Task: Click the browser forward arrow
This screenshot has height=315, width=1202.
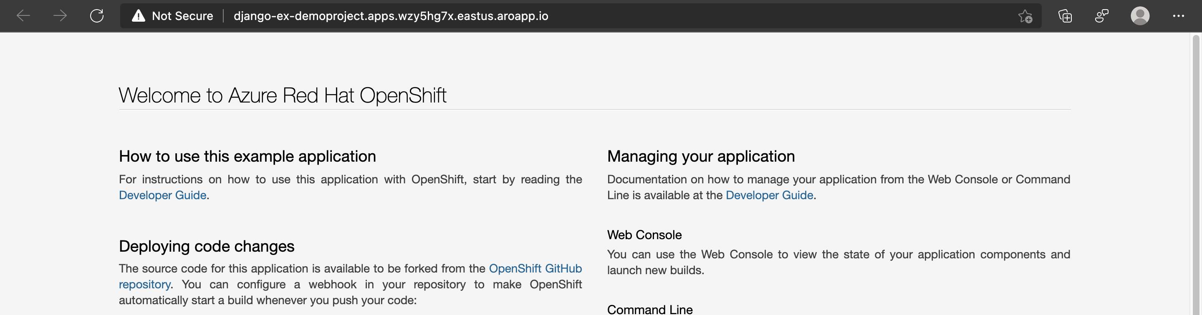Action: (60, 16)
